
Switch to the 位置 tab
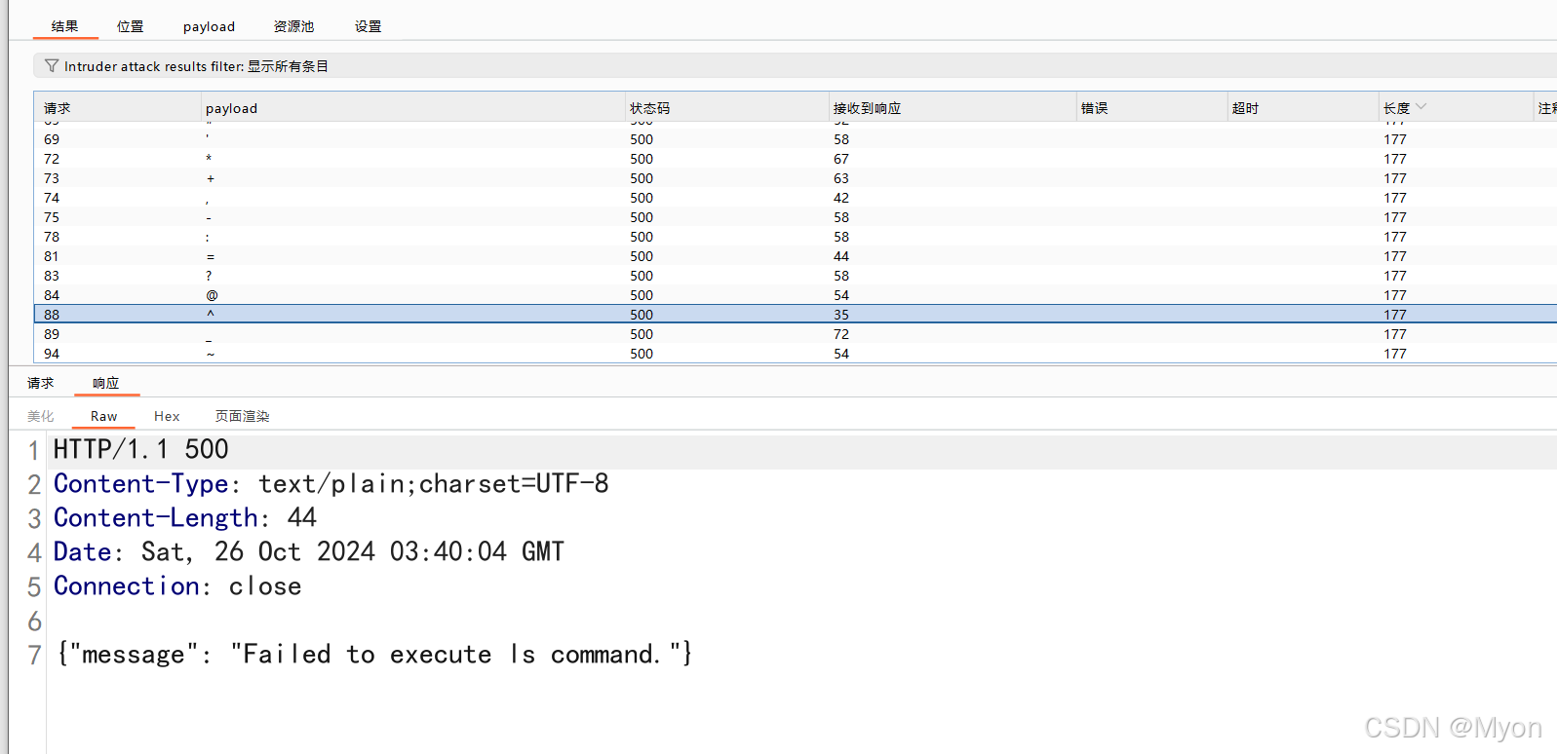[130, 26]
